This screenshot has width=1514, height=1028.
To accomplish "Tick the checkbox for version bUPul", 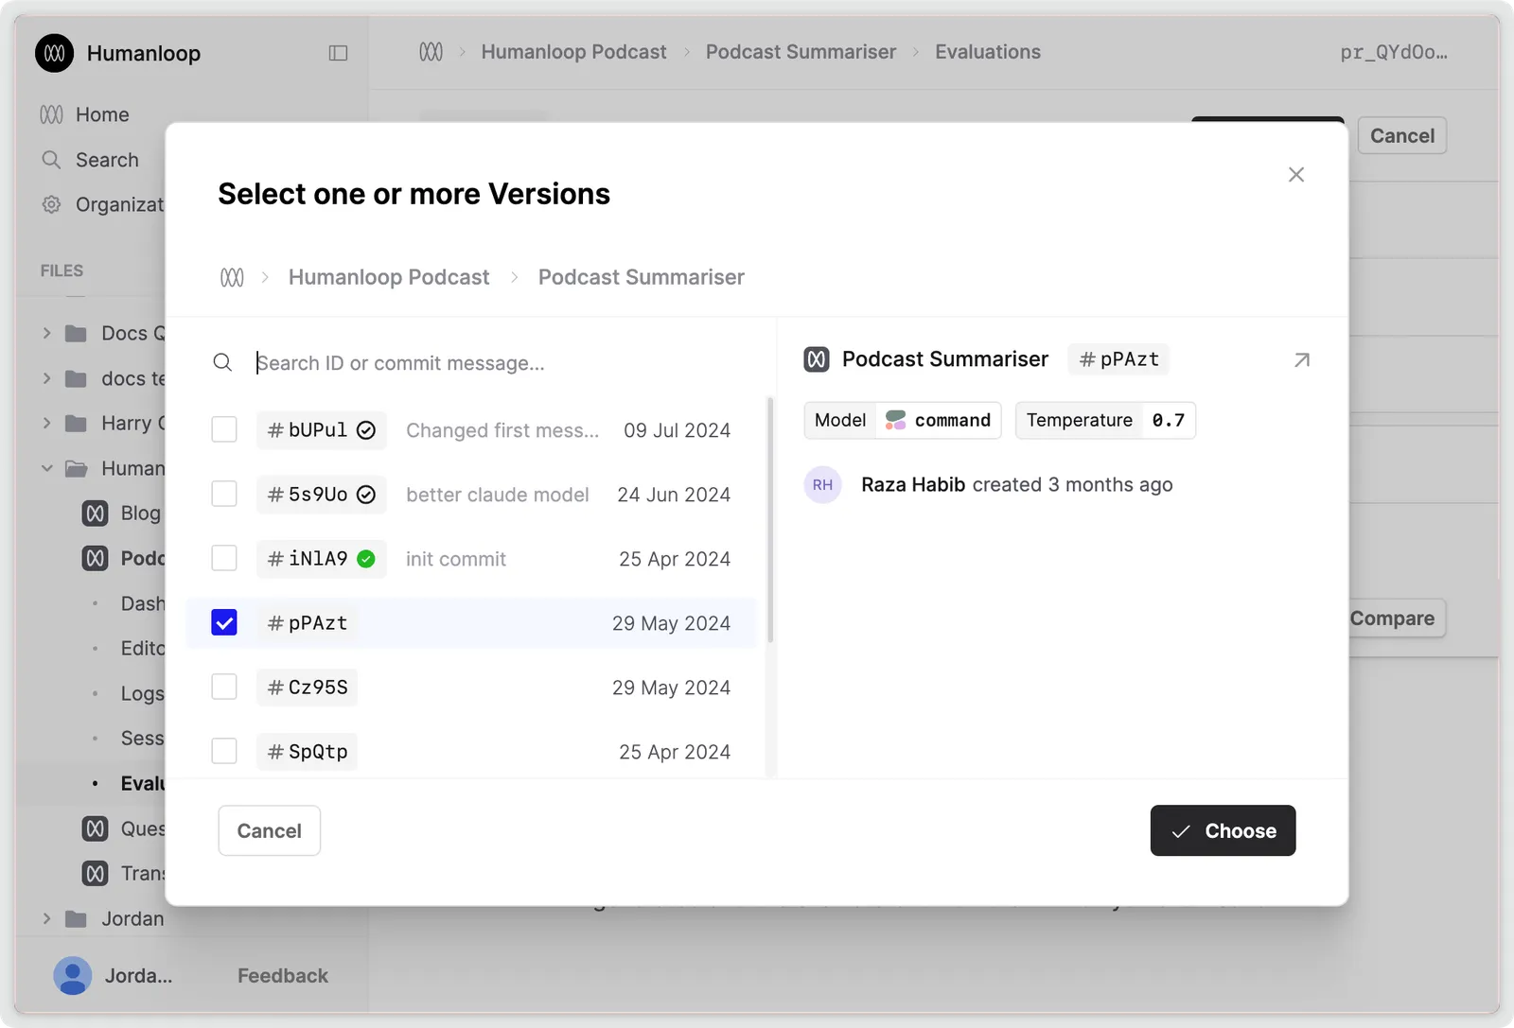I will [224, 429].
